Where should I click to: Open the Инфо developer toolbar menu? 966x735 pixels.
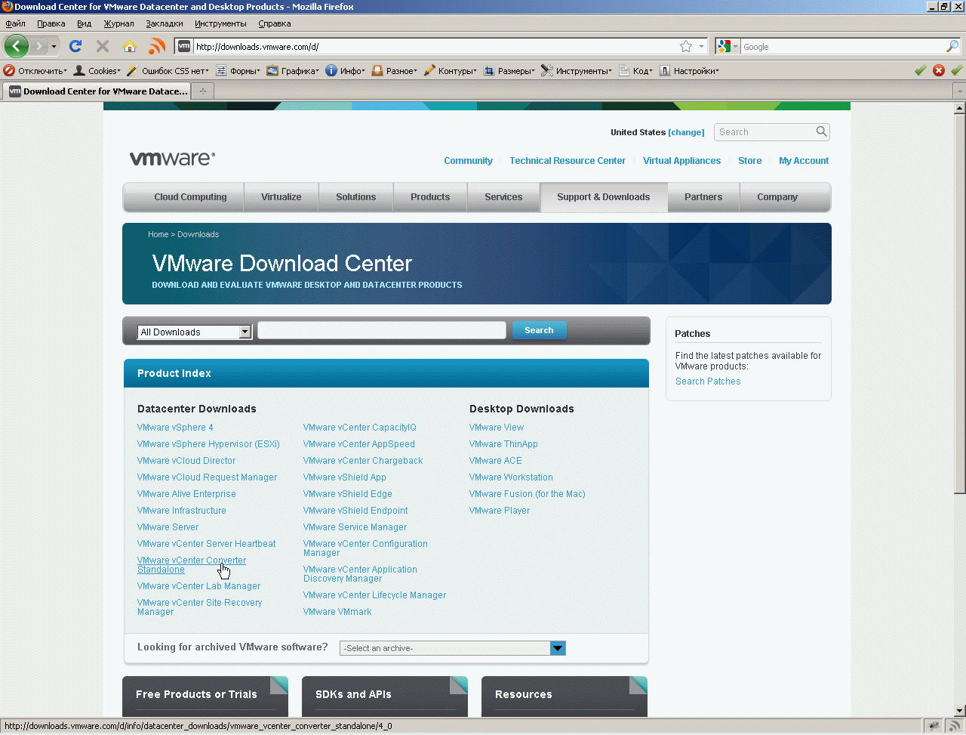click(x=346, y=71)
